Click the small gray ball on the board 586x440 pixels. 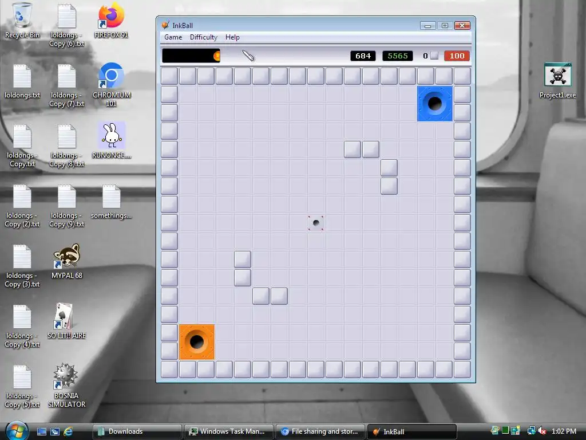(x=316, y=223)
